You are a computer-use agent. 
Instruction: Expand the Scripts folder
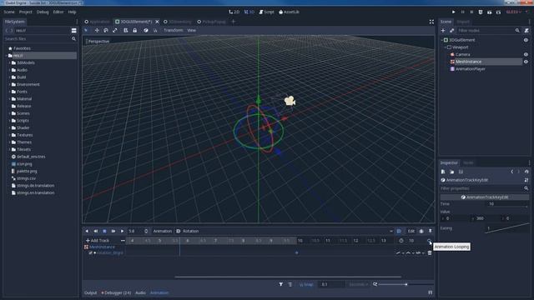(x=9, y=121)
